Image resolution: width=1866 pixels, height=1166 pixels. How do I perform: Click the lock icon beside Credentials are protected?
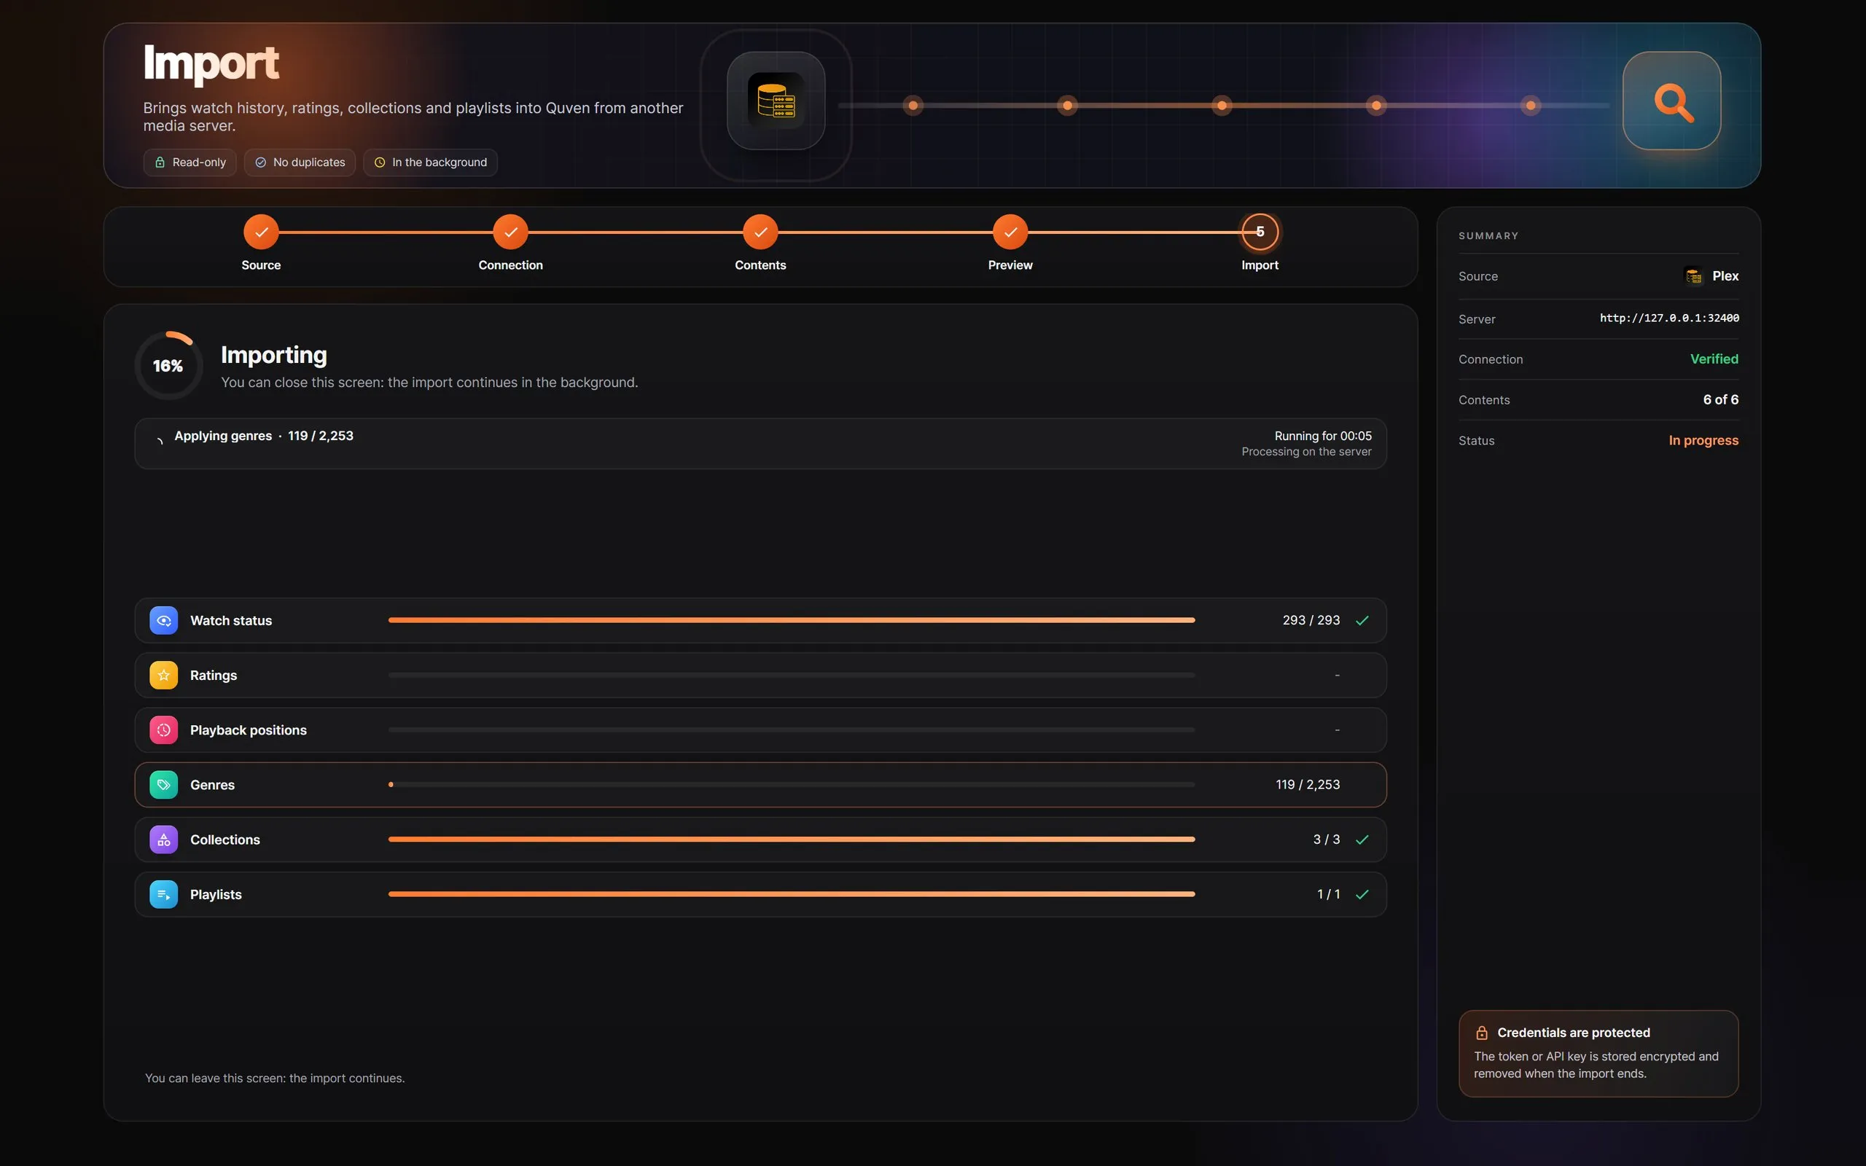[x=1481, y=1033]
